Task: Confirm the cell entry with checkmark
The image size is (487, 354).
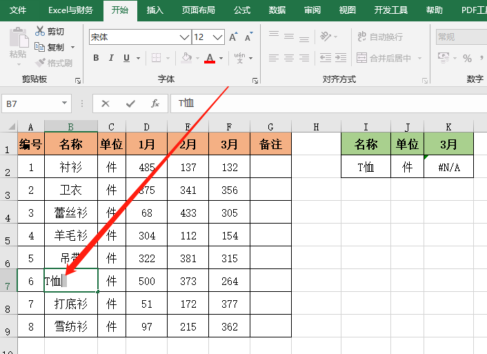Action: coord(130,104)
